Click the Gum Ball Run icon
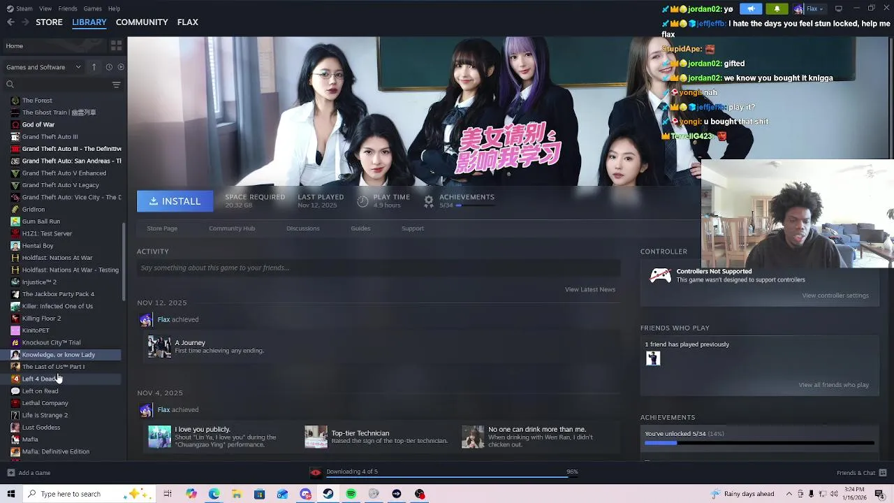Screen dimensions: 894x503 pyautogui.click(x=15, y=221)
